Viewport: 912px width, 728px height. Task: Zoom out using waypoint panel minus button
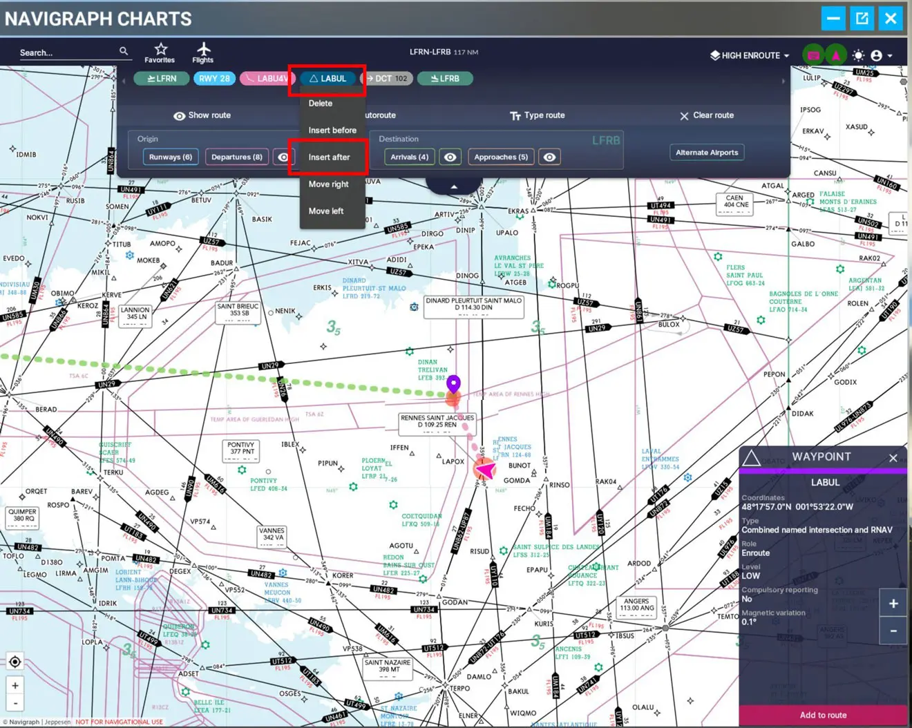point(893,631)
